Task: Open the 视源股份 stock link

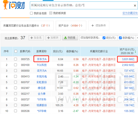Action: 42,105
